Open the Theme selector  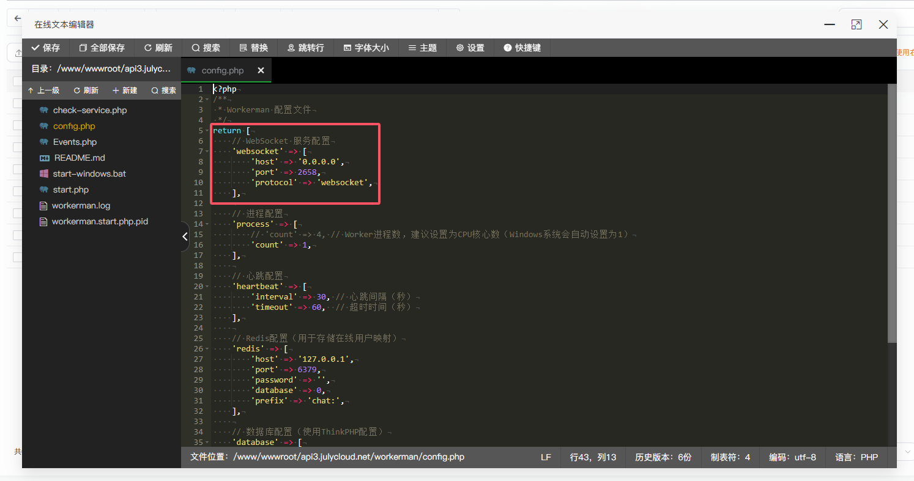click(x=422, y=48)
